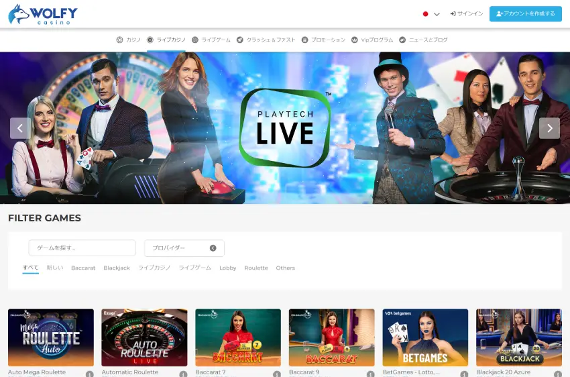Select the Lobby filter tab
This screenshot has height=377, width=570.
(x=228, y=268)
